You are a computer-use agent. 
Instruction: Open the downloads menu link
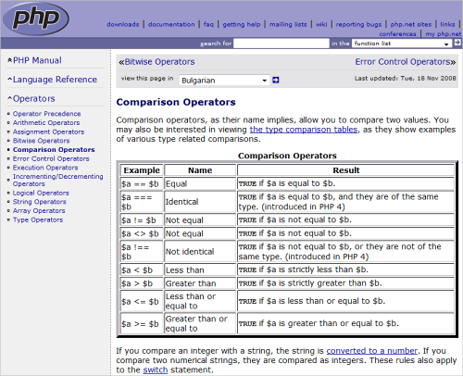coord(123,24)
